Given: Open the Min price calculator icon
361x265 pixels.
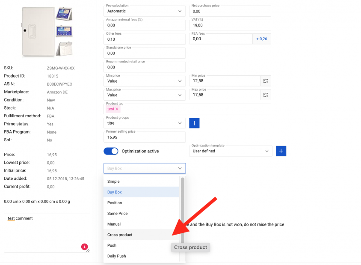Looking at the screenshot, I should coord(266,81).
